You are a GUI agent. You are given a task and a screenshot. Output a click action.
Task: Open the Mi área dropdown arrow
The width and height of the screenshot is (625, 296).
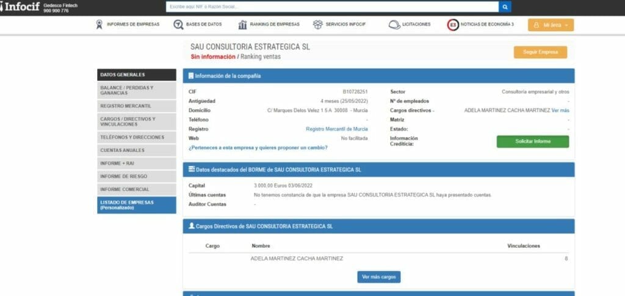[566, 25]
